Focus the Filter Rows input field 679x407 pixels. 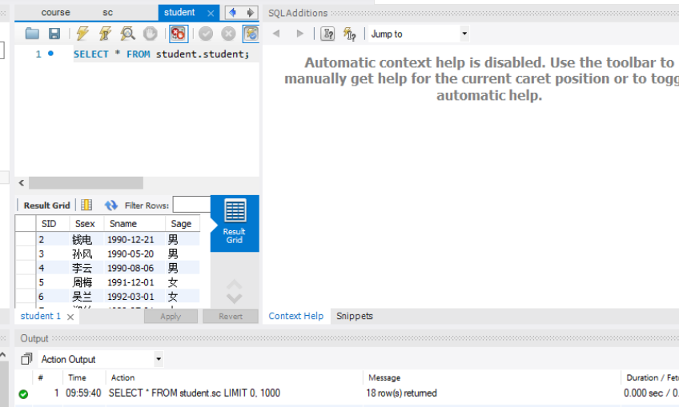(191, 205)
